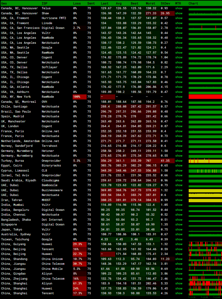Show MTR for Turkey Bursa Oneprovider
Viewport: 222px width, 299px height.
[179, 161]
